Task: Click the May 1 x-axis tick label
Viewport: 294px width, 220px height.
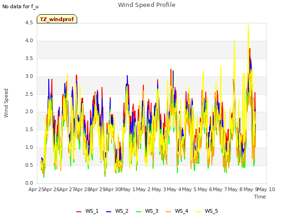Action: 128,189
